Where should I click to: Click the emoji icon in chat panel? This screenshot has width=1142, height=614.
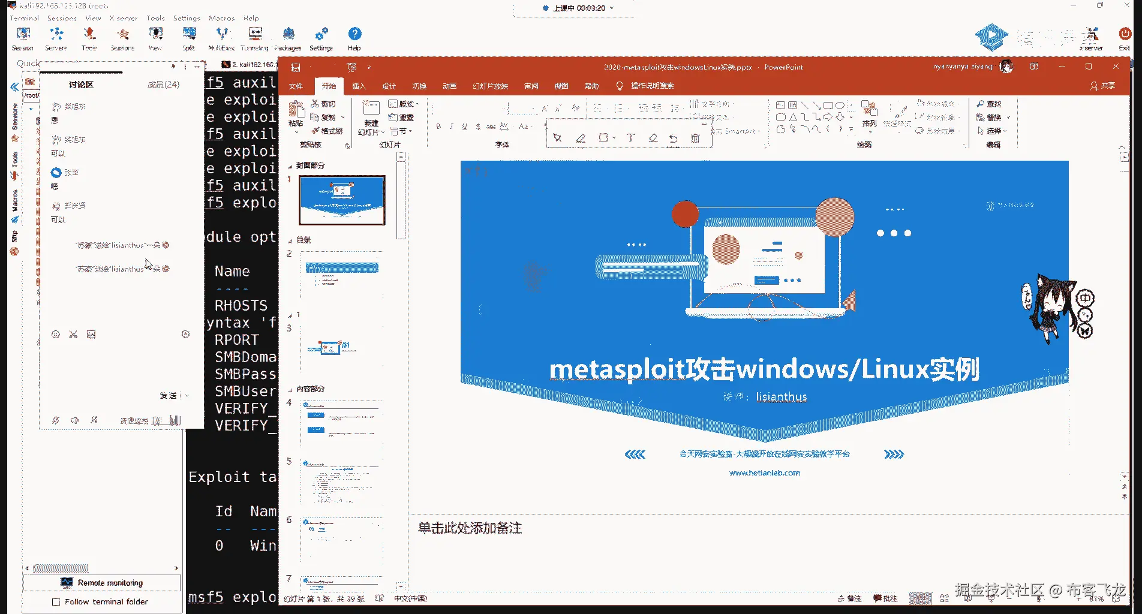(56, 334)
